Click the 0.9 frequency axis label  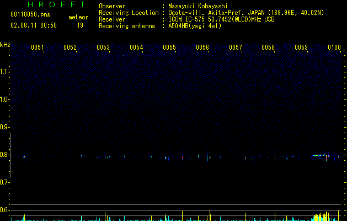tap(4, 127)
